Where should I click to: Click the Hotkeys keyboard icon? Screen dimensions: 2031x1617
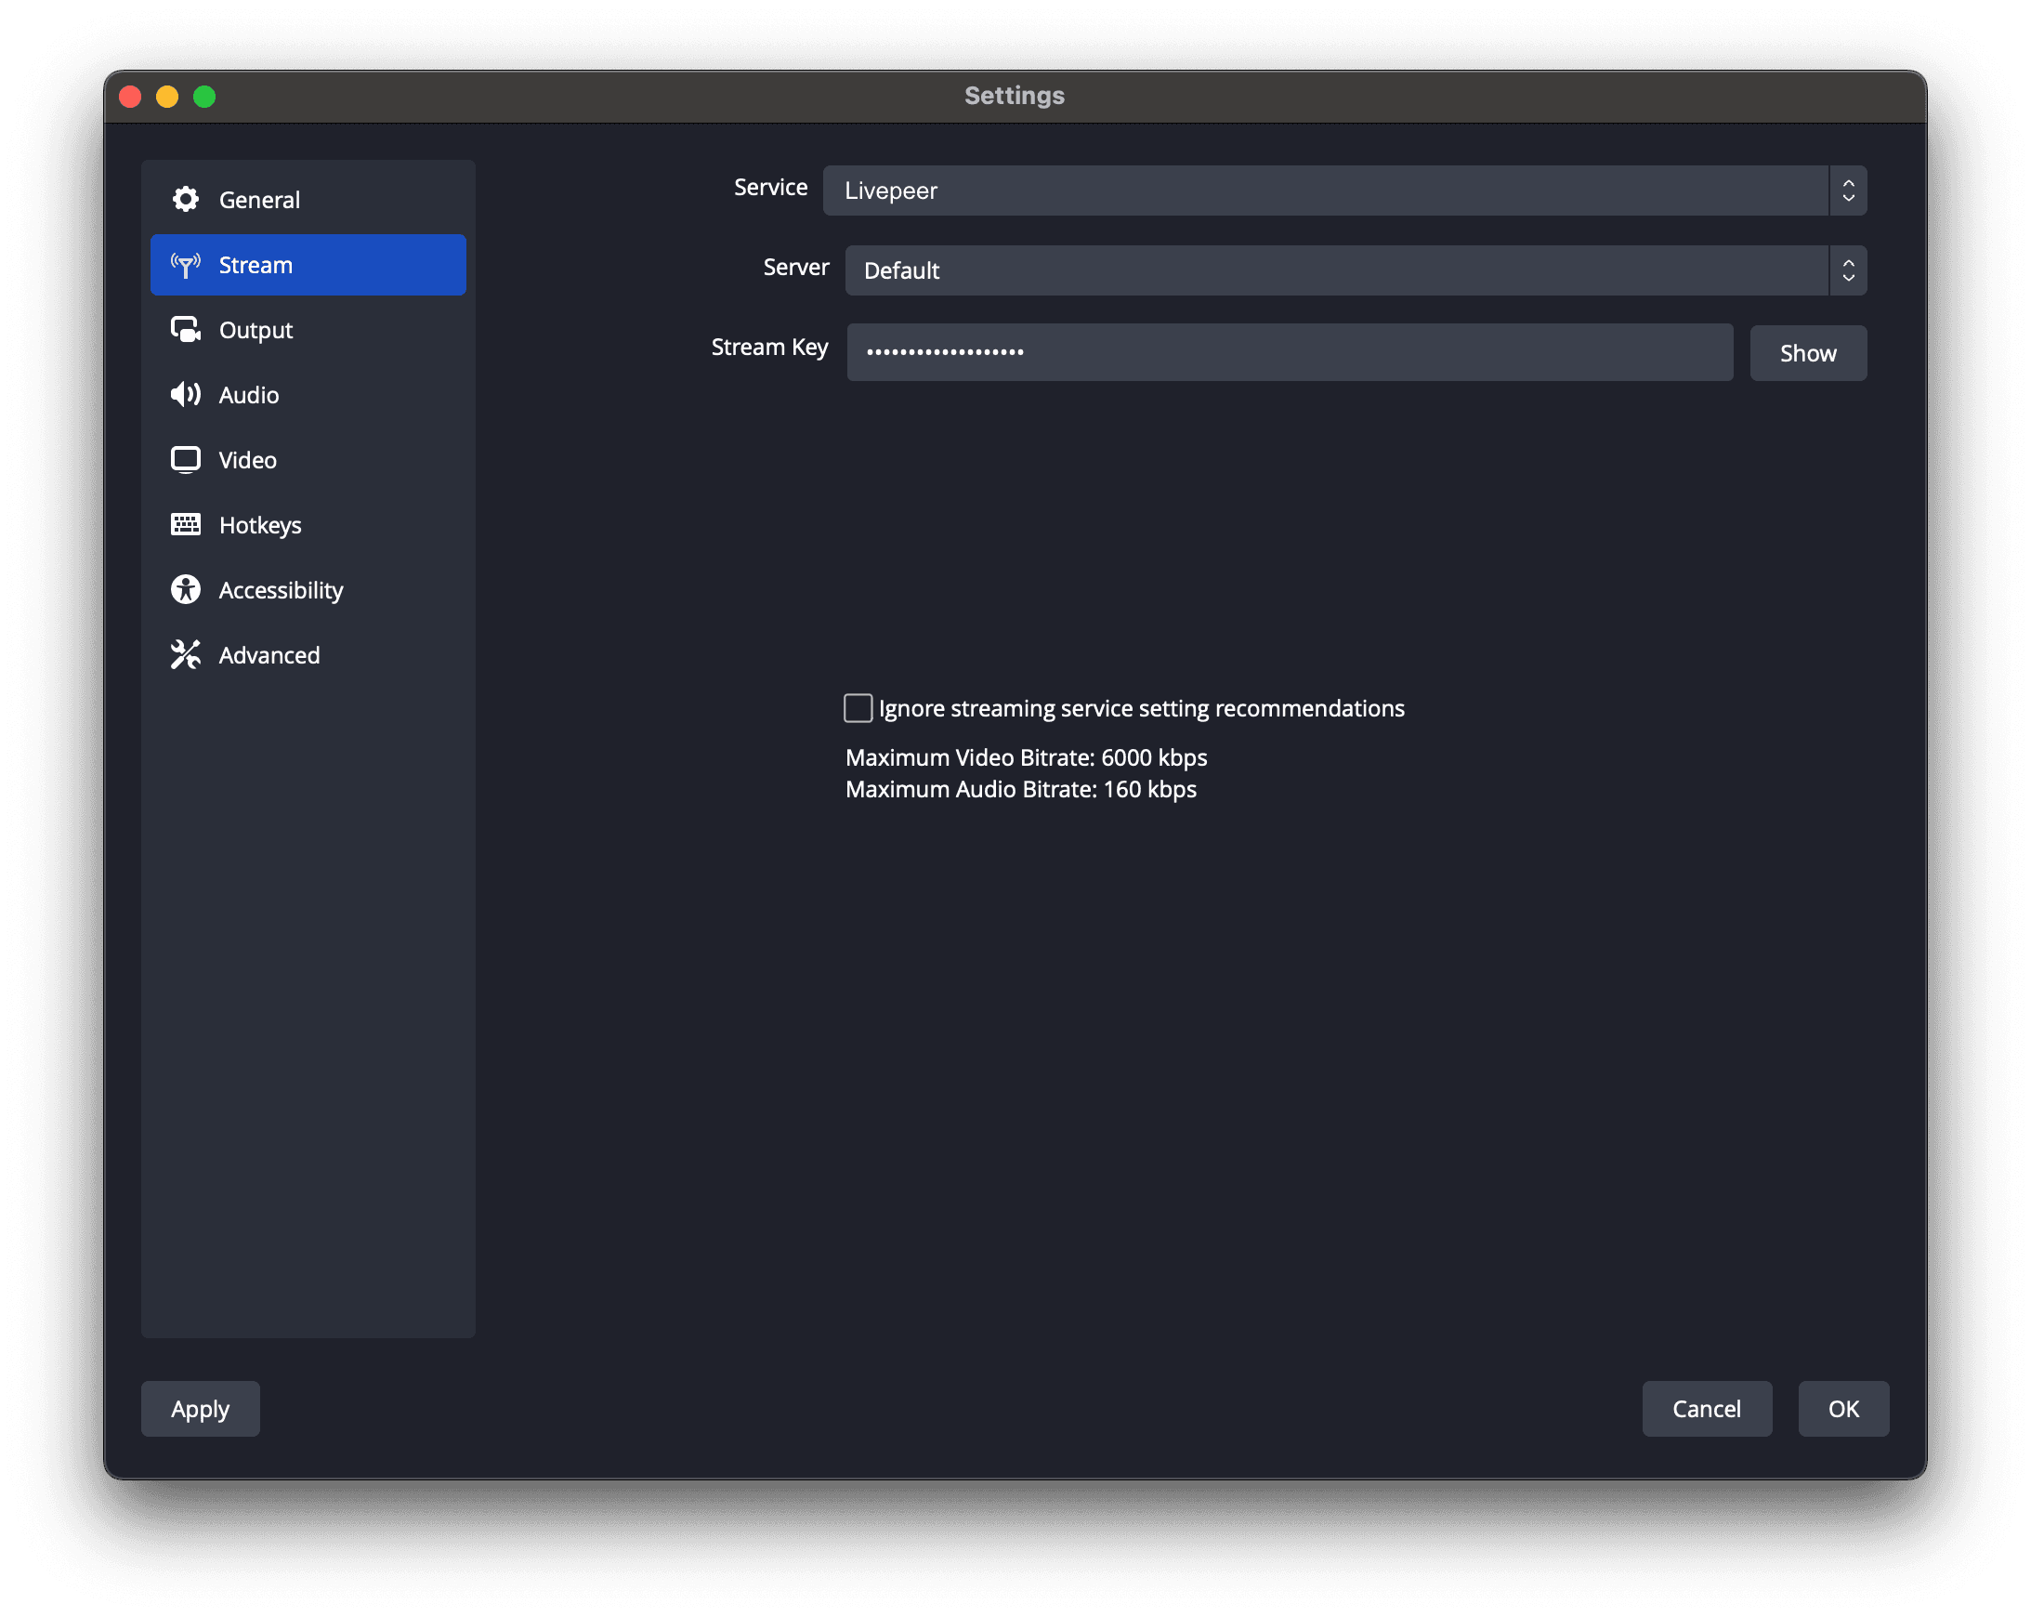pos(186,525)
